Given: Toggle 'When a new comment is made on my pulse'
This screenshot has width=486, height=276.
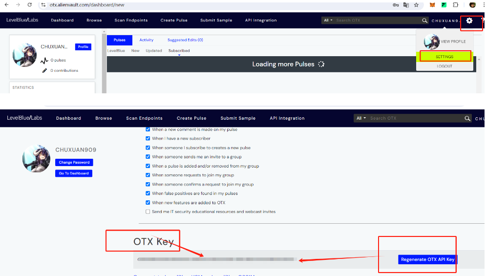Looking at the screenshot, I should (148, 129).
